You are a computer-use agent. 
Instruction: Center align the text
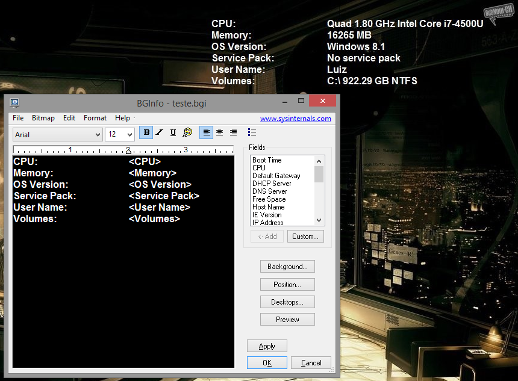click(x=219, y=132)
